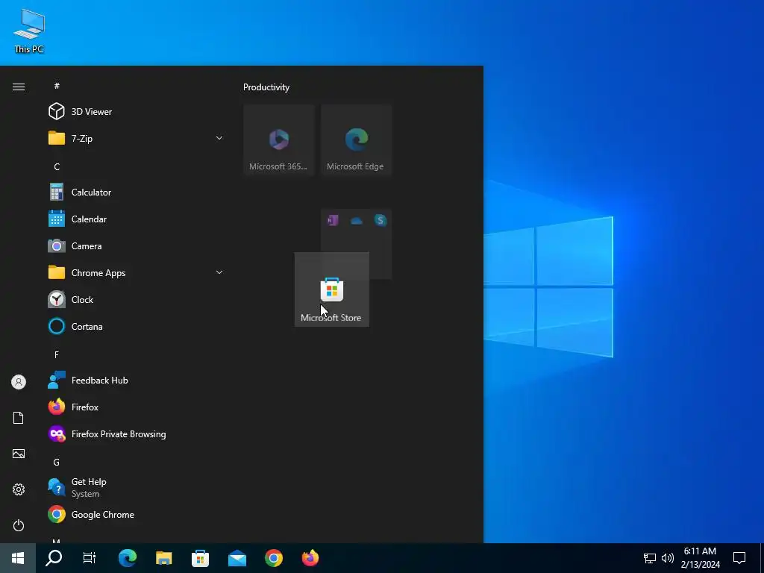
Task: Open 3D Viewer from the app list
Action: pos(137,112)
